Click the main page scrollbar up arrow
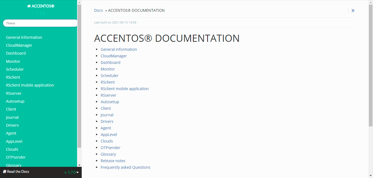The height and width of the screenshot is (178, 373). click(371, 2)
